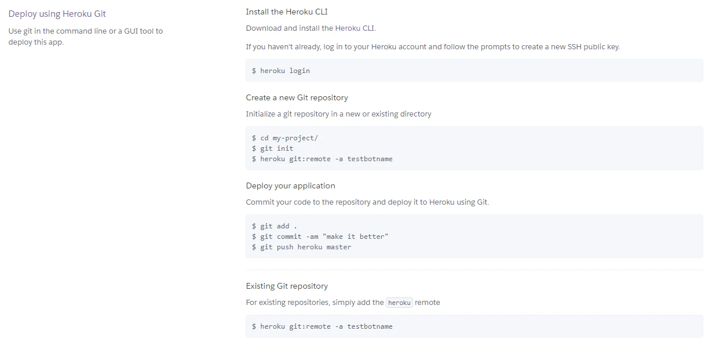Click the git commit -am command line
Viewport: 716px width, 349px height.
click(x=320, y=237)
